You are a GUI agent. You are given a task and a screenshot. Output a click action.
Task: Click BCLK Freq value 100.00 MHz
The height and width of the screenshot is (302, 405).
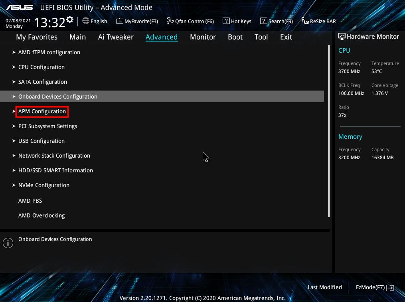[351, 93]
